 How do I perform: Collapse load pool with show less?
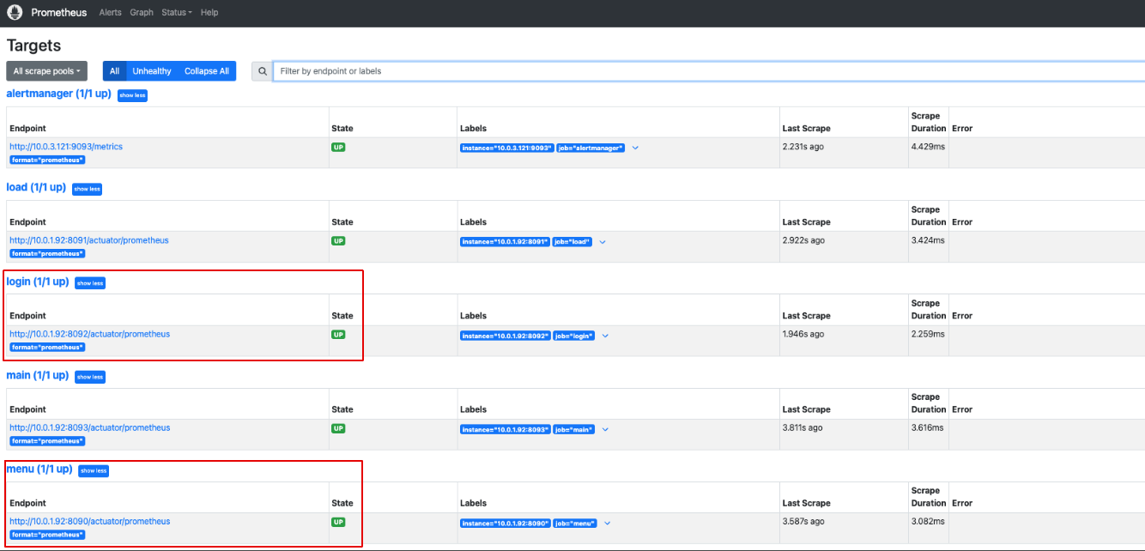click(87, 189)
